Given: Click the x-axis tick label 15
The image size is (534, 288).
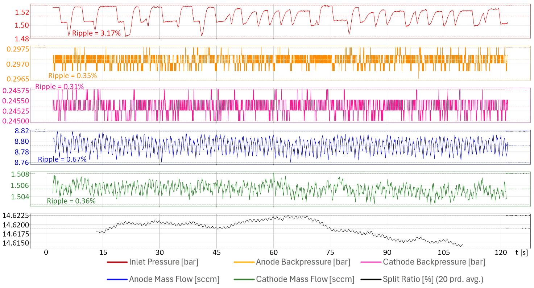Looking at the screenshot, I should tap(103, 253).
